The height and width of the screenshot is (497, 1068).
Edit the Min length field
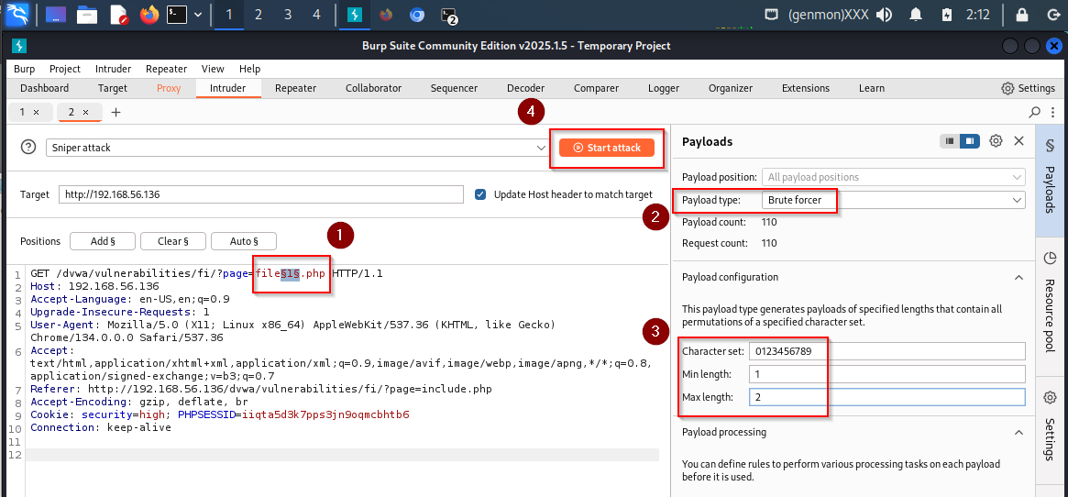[886, 374]
